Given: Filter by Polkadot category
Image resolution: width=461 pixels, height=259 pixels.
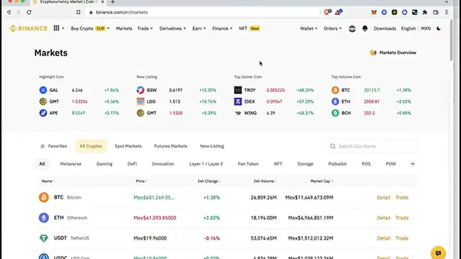Looking at the screenshot, I should [x=337, y=164].
